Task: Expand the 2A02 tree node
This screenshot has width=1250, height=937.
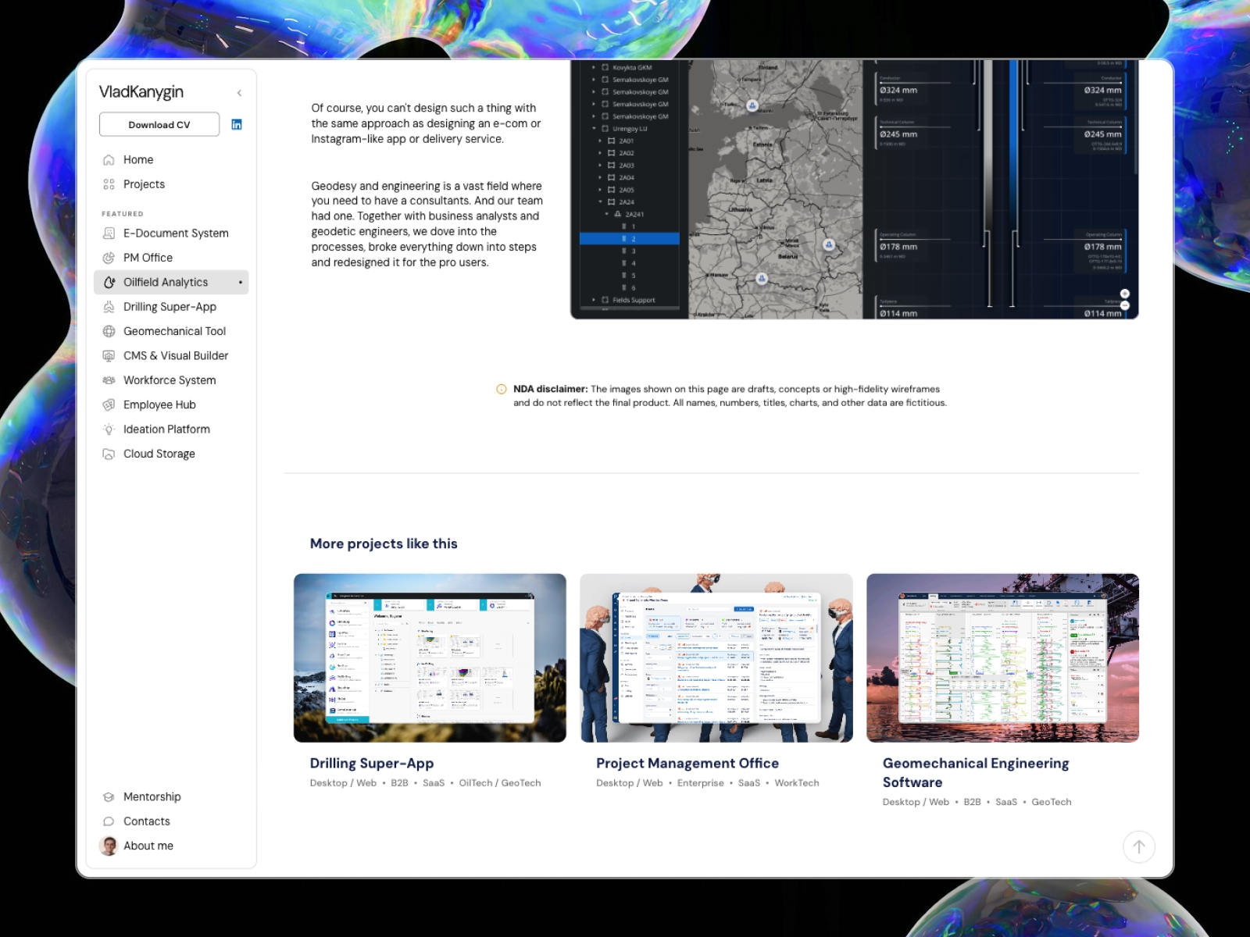Action: point(600,153)
